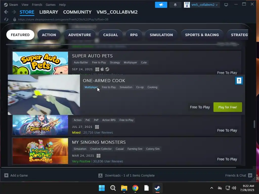Open the SUPER AUTO PETS title

tap(92, 56)
